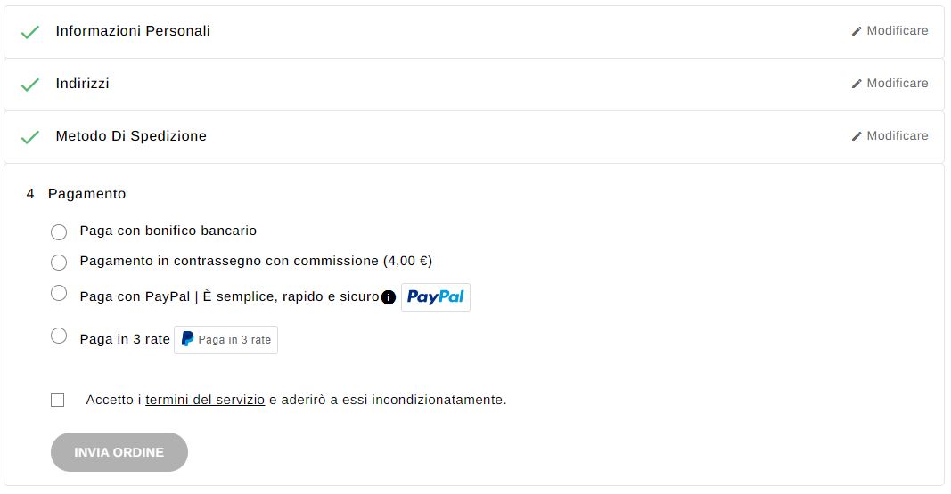
Task: Click the Paga in 3 rate PayPal badge
Action: (x=225, y=340)
